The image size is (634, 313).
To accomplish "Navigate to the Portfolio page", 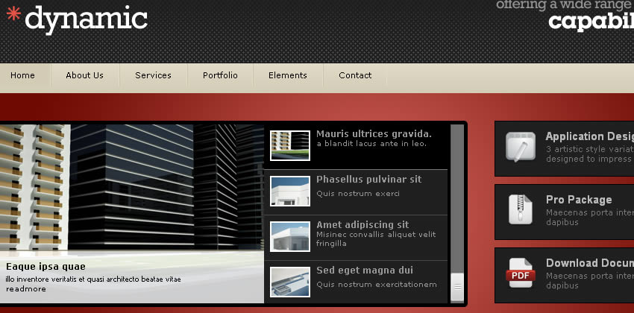I will tap(220, 75).
